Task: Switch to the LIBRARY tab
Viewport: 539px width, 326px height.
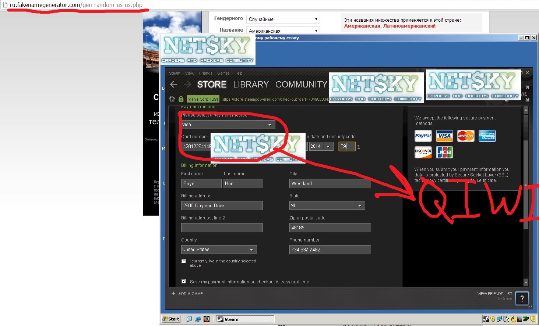Action: click(x=251, y=85)
